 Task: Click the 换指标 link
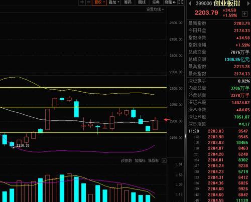154,161
